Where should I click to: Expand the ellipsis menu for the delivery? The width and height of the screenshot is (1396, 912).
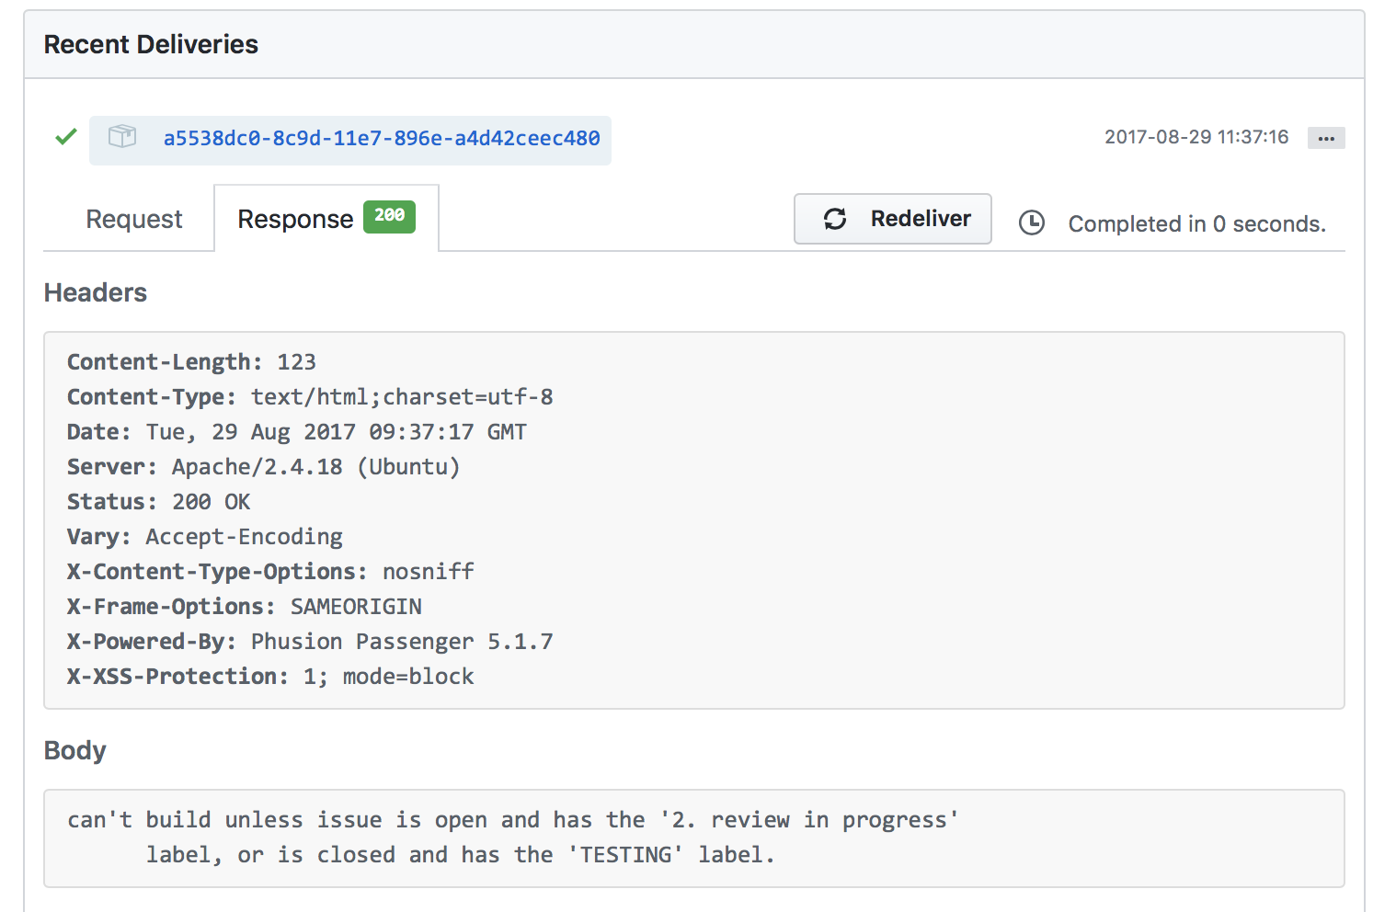pyautogui.click(x=1326, y=138)
